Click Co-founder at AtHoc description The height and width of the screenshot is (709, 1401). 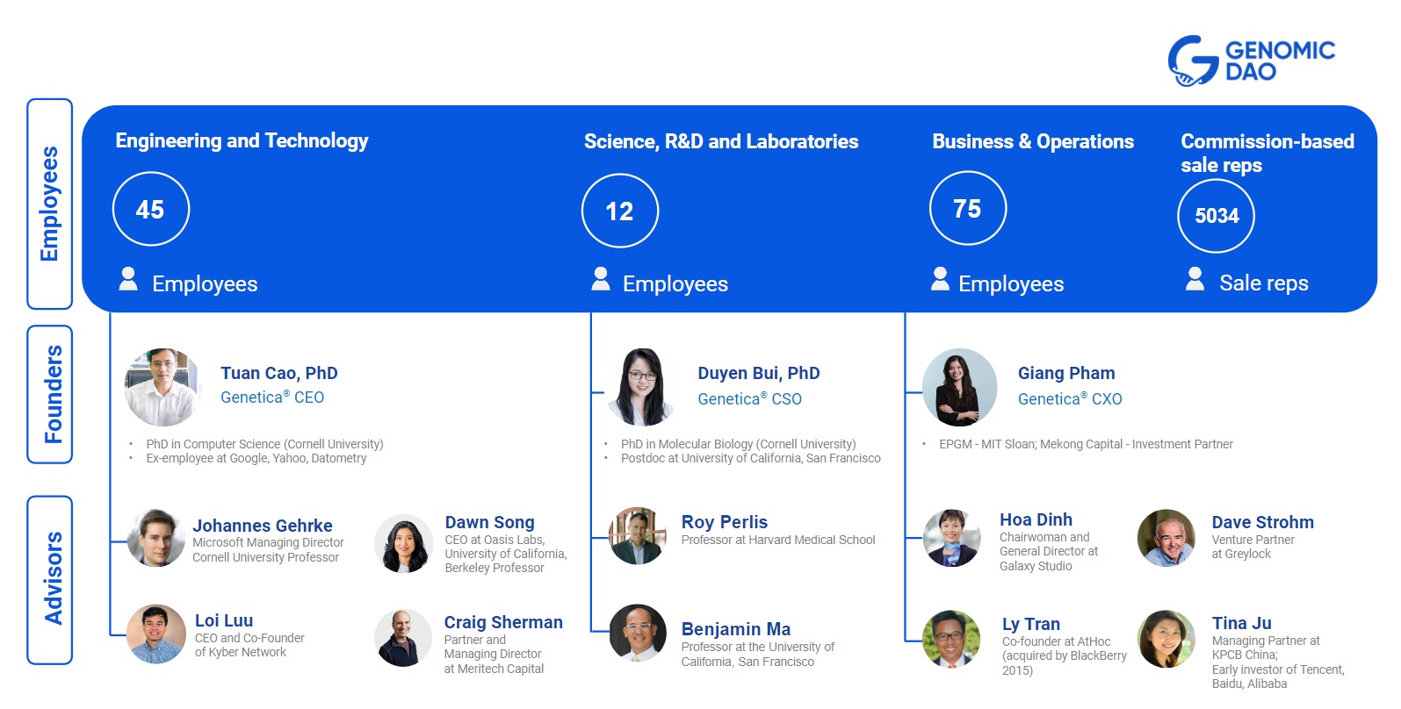coord(1065,655)
